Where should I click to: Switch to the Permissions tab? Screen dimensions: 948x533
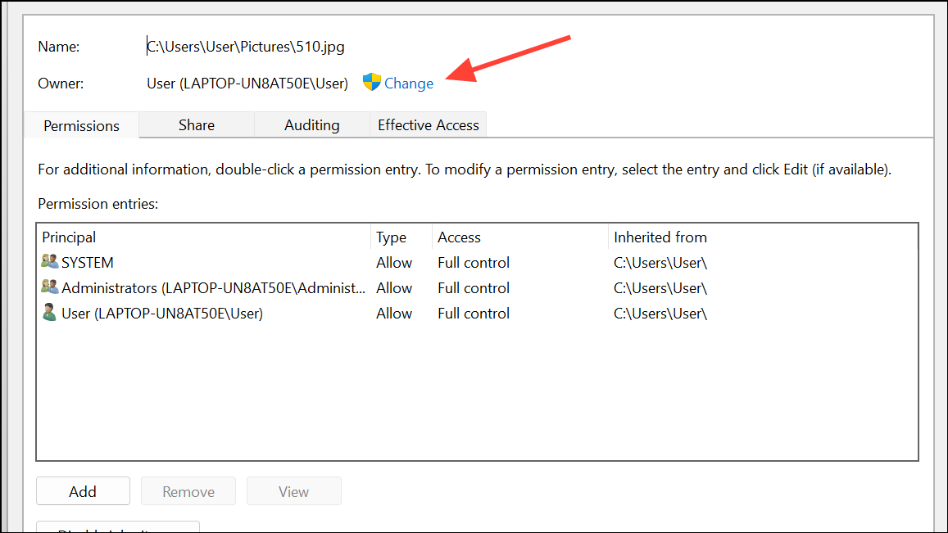(81, 126)
